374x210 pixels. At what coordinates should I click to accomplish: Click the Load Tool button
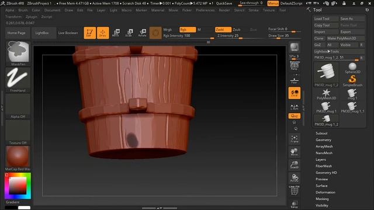326,19
